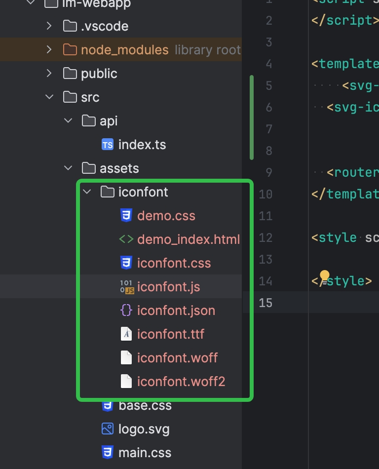Screen dimensions: 379x469
Task: Click the JS icon of iconfont.js
Action: pos(127,287)
